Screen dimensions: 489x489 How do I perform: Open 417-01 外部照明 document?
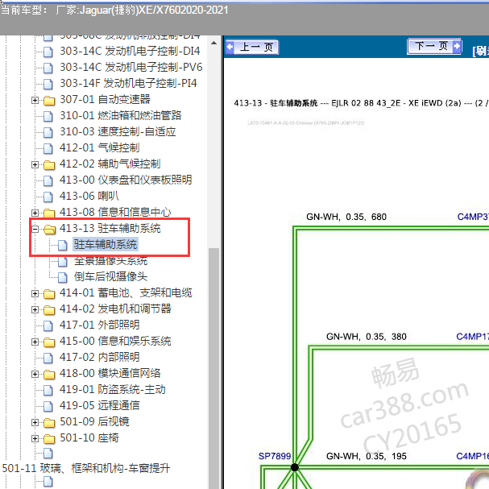click(99, 325)
